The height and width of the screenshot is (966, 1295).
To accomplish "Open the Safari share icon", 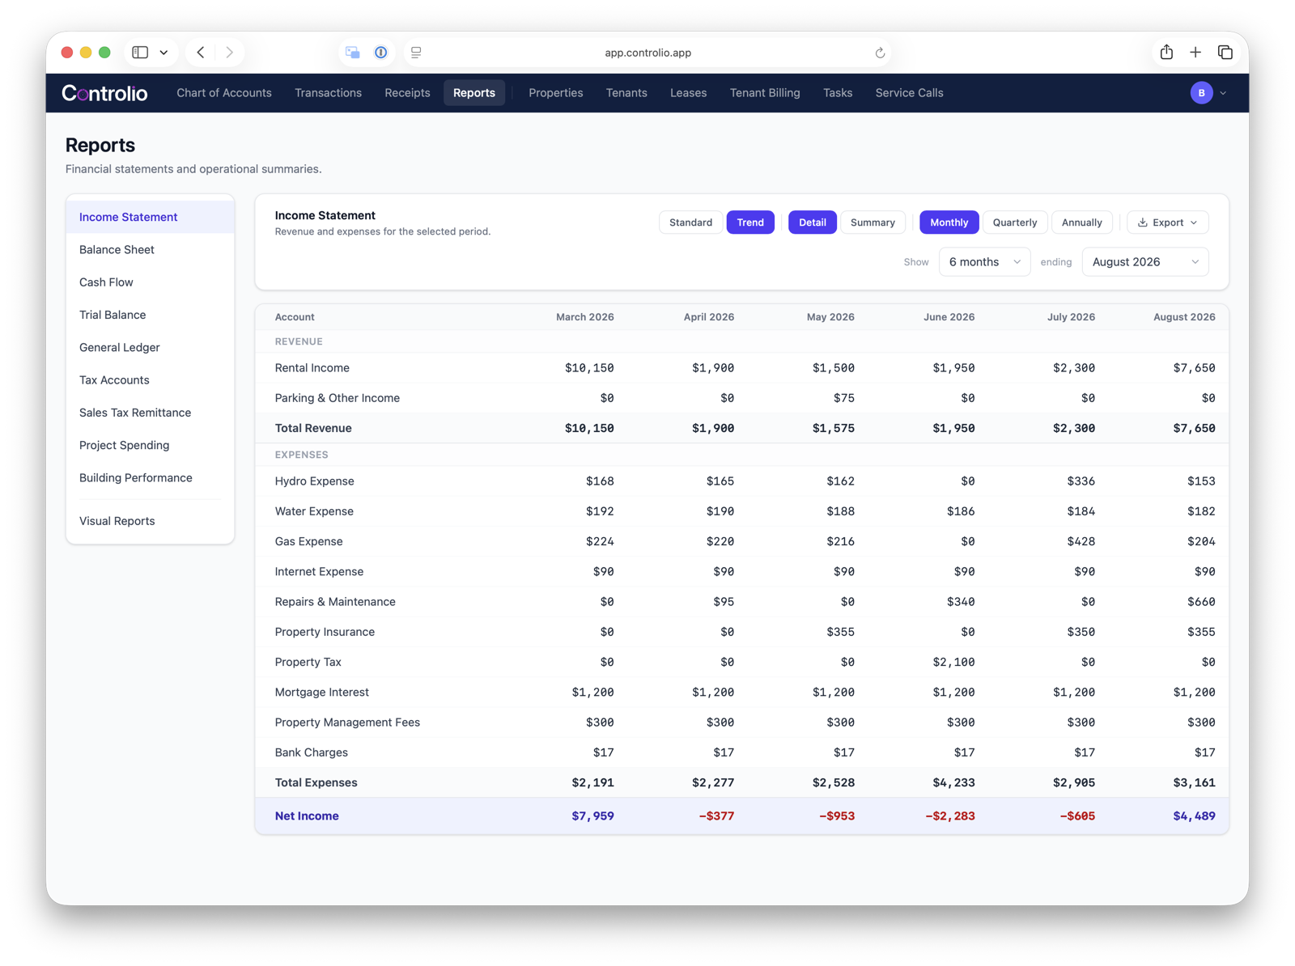I will tap(1166, 53).
